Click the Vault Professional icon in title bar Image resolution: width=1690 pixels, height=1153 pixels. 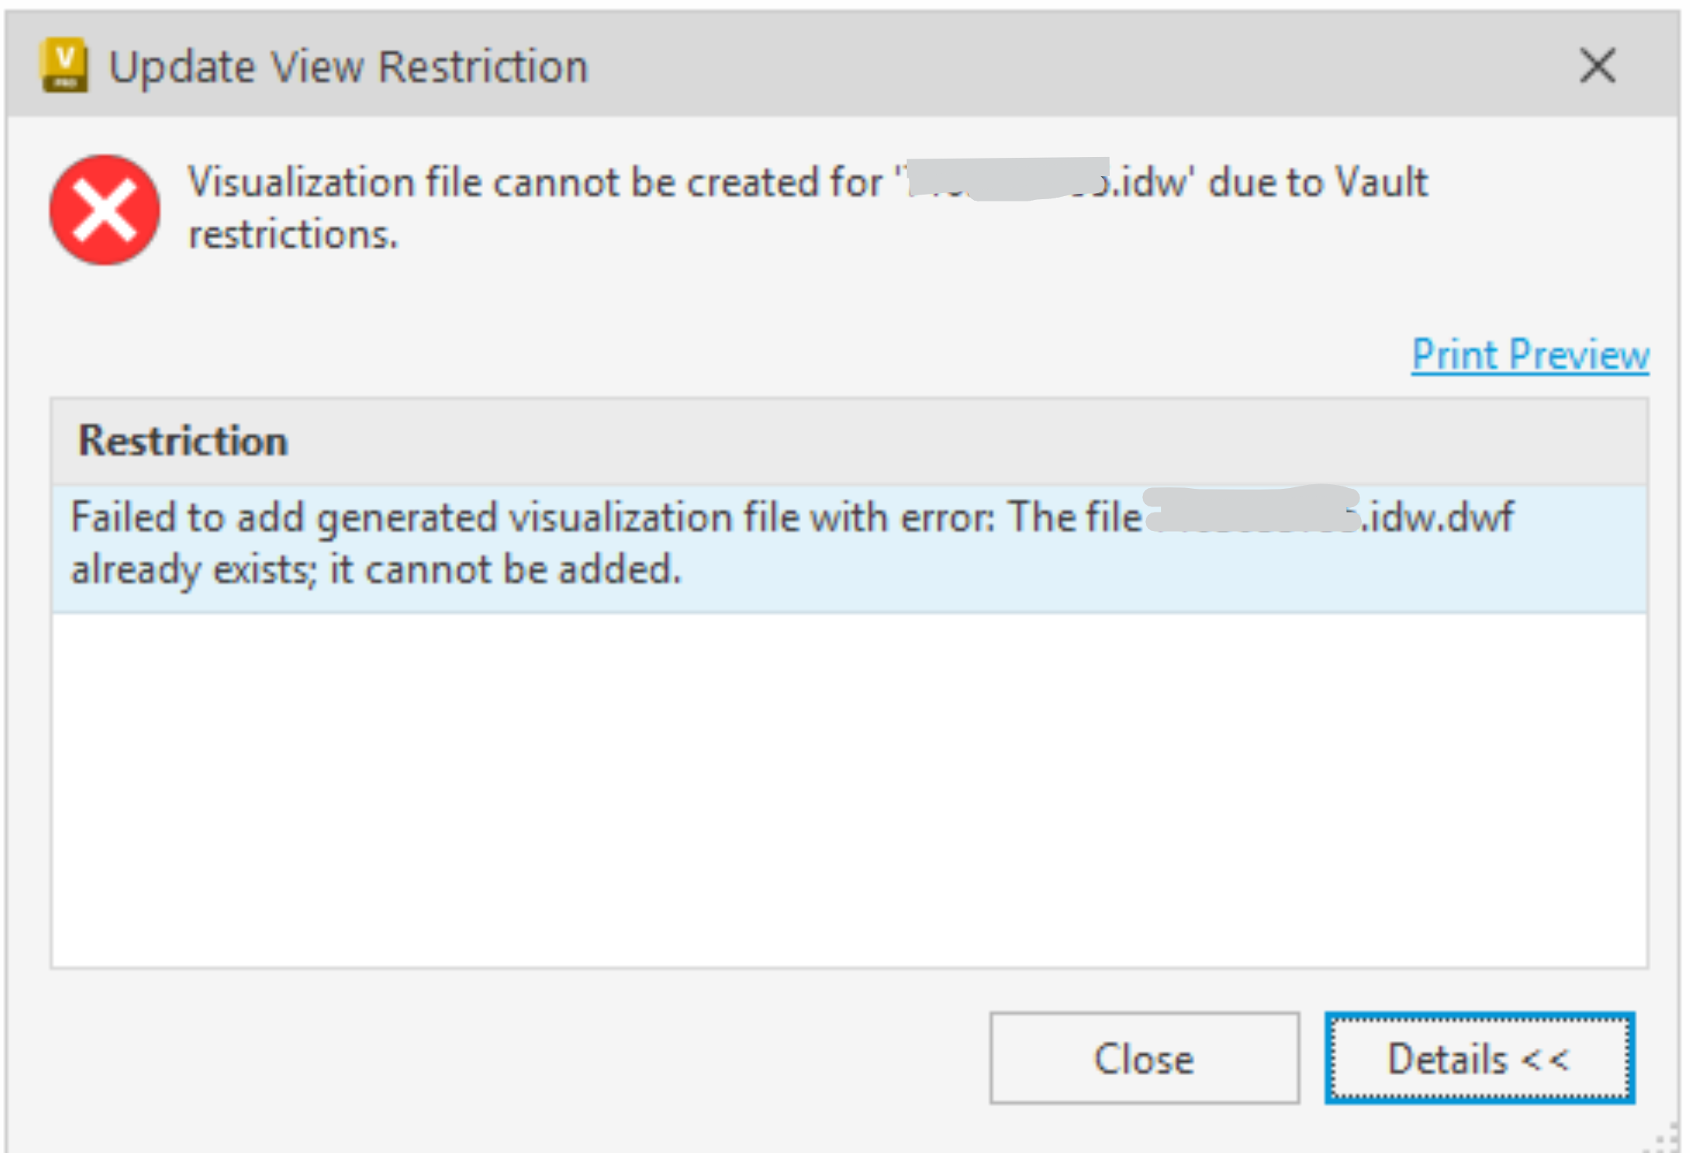coord(64,65)
